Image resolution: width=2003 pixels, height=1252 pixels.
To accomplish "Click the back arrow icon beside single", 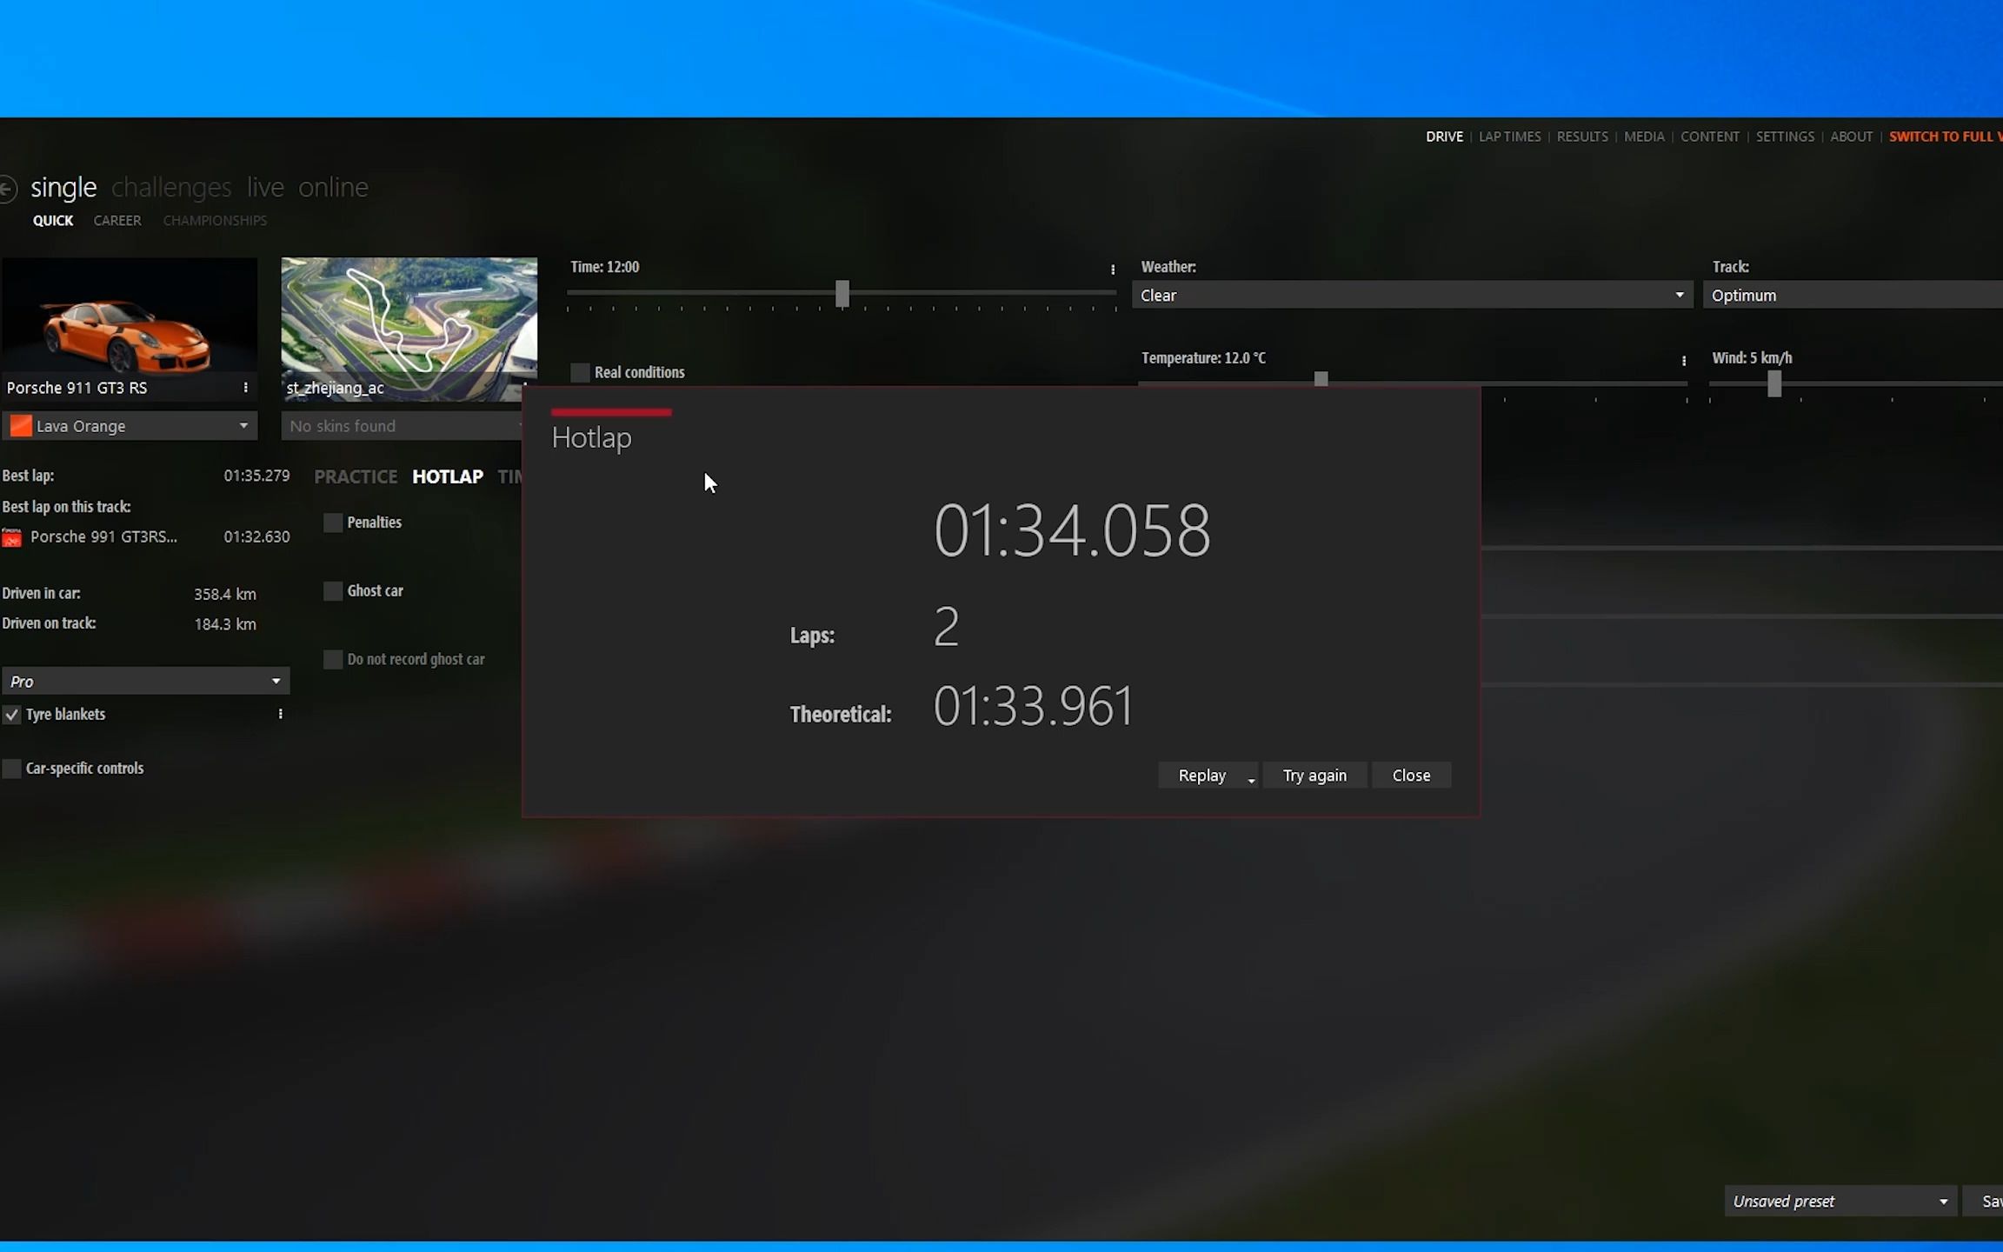I will [x=7, y=189].
